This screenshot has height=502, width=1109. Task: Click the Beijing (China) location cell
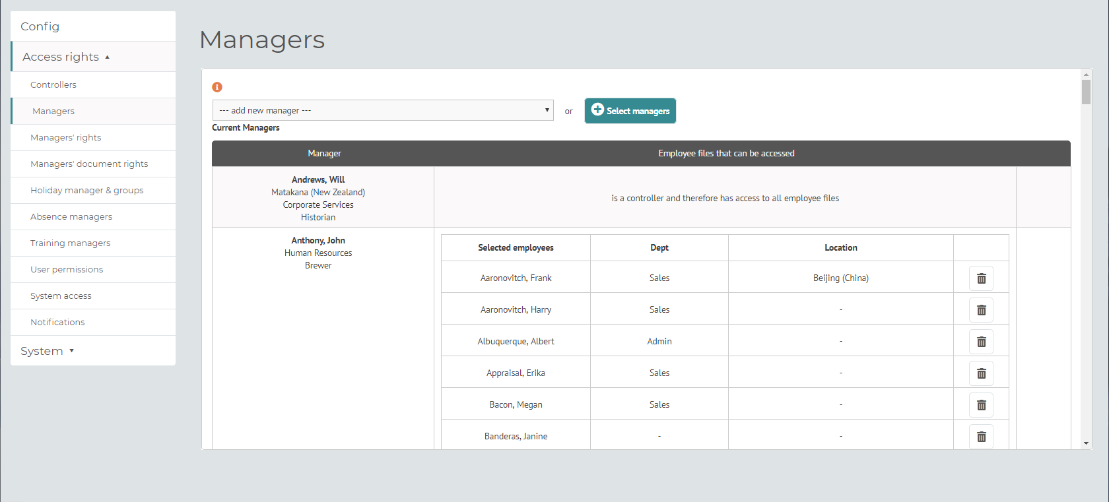(841, 278)
